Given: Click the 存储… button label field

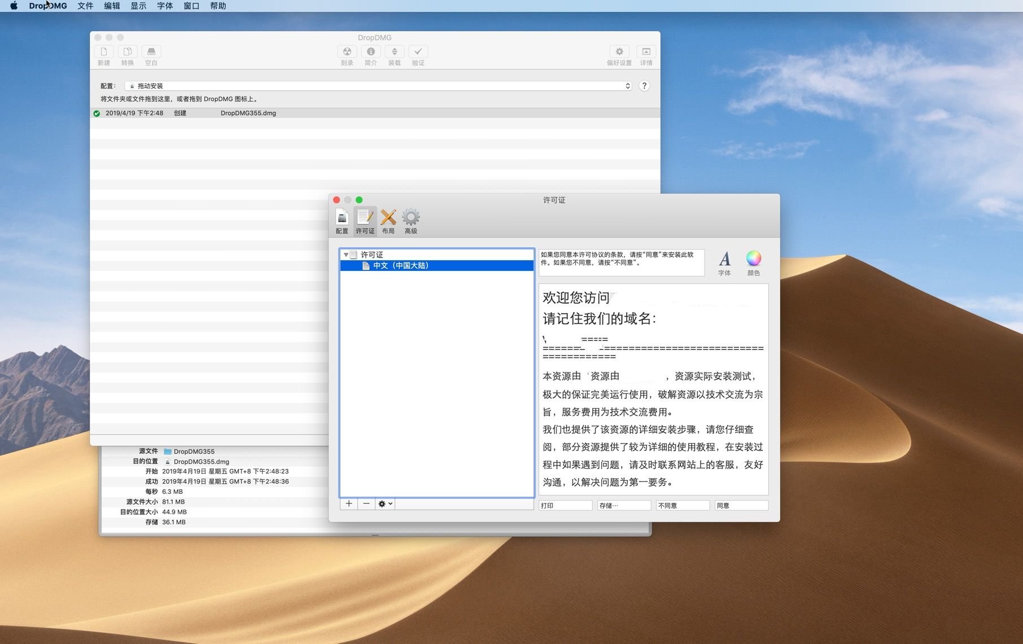Looking at the screenshot, I should pos(624,506).
